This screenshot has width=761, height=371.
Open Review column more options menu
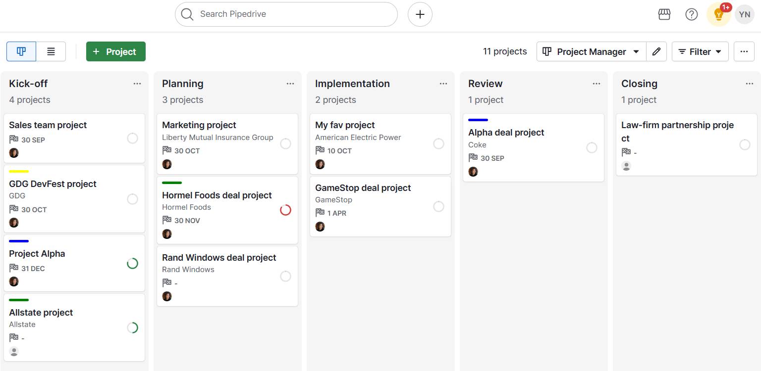point(597,84)
